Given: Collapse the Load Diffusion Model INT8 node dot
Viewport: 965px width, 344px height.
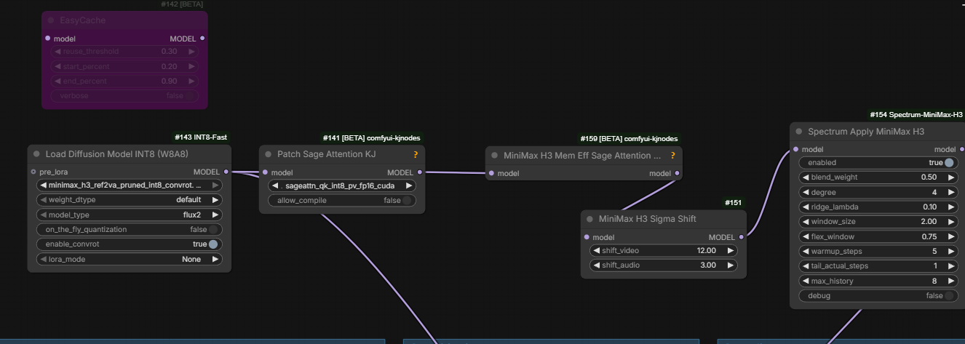Looking at the screenshot, I should tap(36, 154).
